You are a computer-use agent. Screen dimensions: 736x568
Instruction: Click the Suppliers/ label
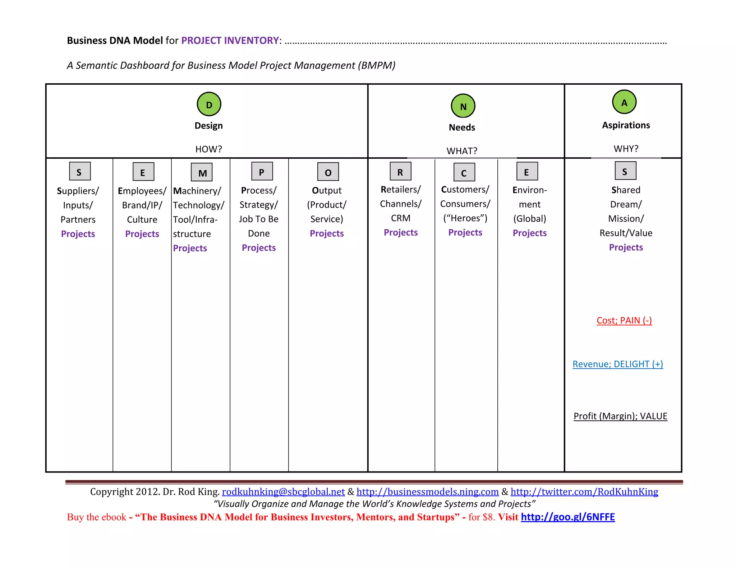point(78,191)
